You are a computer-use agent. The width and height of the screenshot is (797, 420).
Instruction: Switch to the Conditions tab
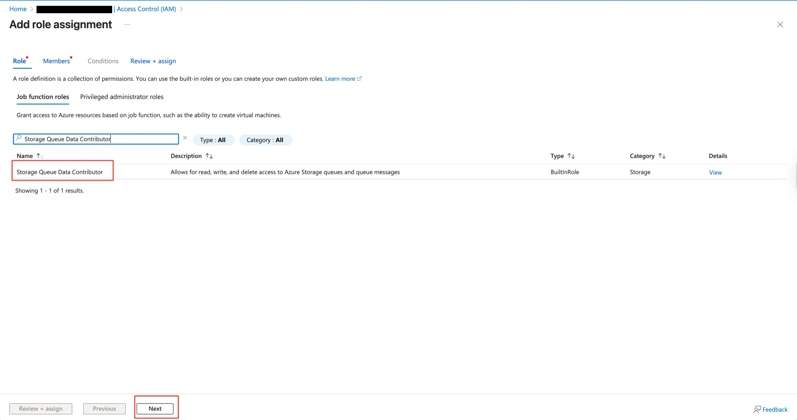pos(103,61)
